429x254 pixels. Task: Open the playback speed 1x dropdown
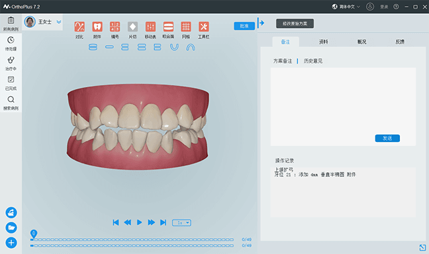click(x=181, y=223)
